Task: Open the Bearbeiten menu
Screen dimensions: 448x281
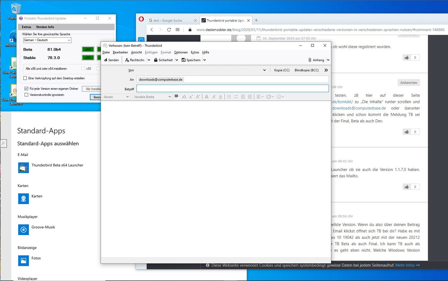Action: tap(120, 52)
